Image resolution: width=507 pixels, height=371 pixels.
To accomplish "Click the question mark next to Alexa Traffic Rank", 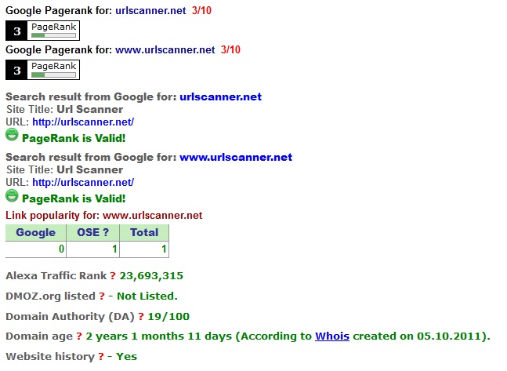I will (113, 276).
